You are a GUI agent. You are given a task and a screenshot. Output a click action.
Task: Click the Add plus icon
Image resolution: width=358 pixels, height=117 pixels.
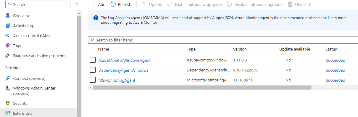coord(93,4)
